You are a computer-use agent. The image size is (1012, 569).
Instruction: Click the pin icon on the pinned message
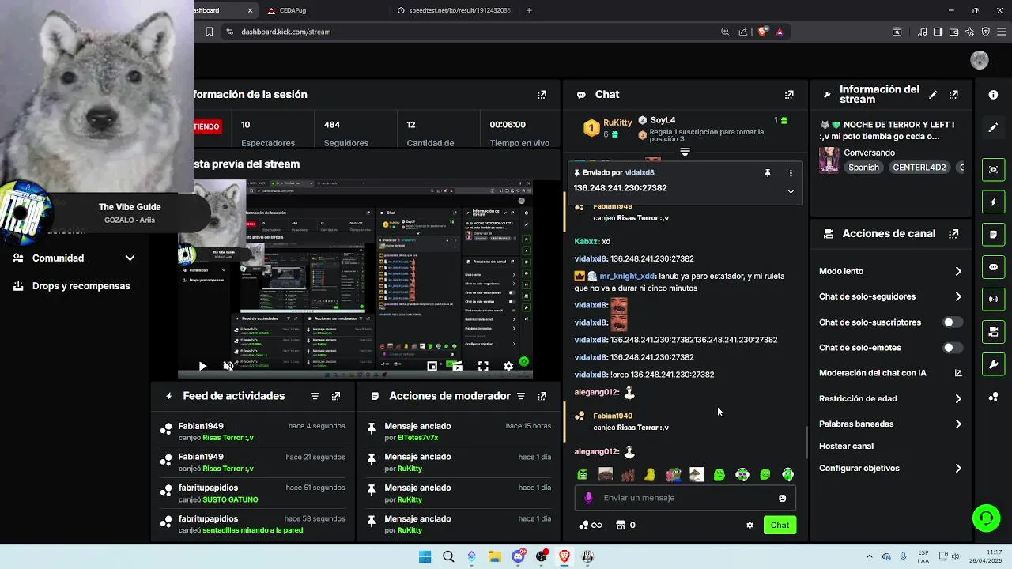pos(768,173)
